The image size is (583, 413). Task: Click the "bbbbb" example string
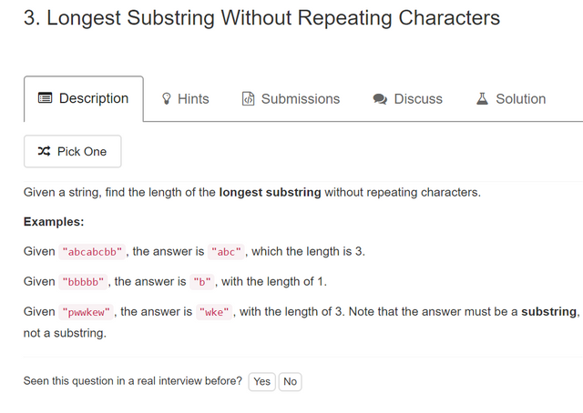[83, 282]
